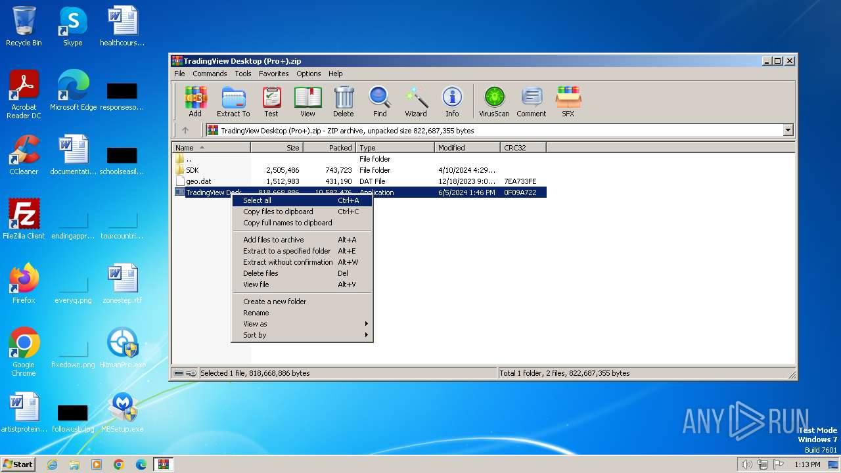Open the Help menu
The image size is (841, 473).
[x=336, y=74]
